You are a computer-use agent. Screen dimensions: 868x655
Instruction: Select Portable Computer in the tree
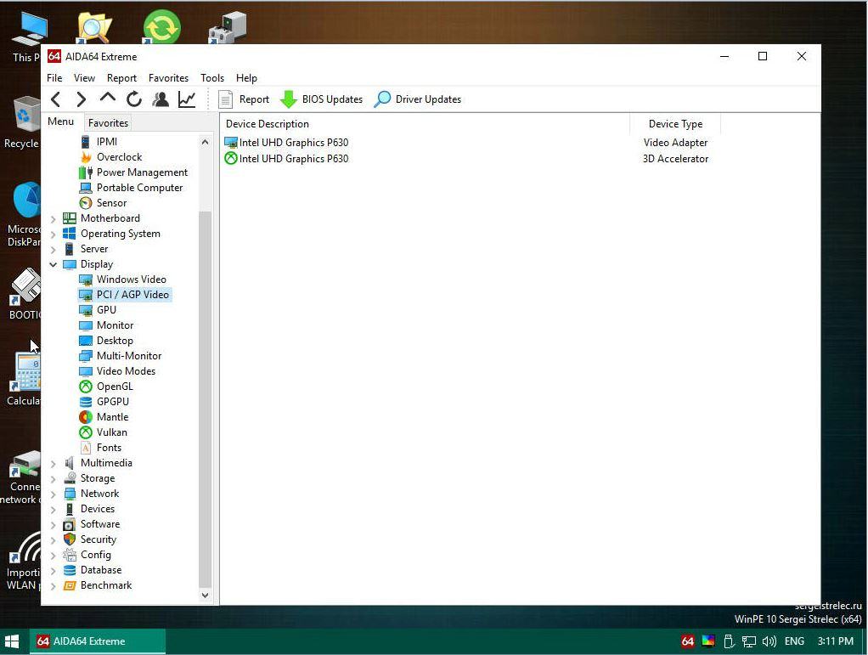coord(139,188)
